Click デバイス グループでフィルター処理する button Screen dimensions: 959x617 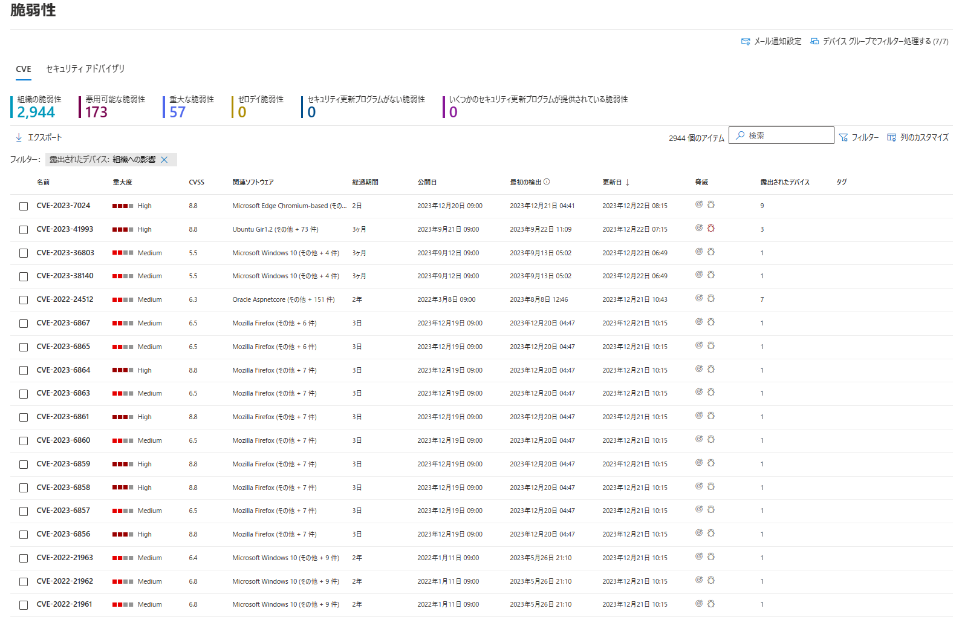point(880,41)
